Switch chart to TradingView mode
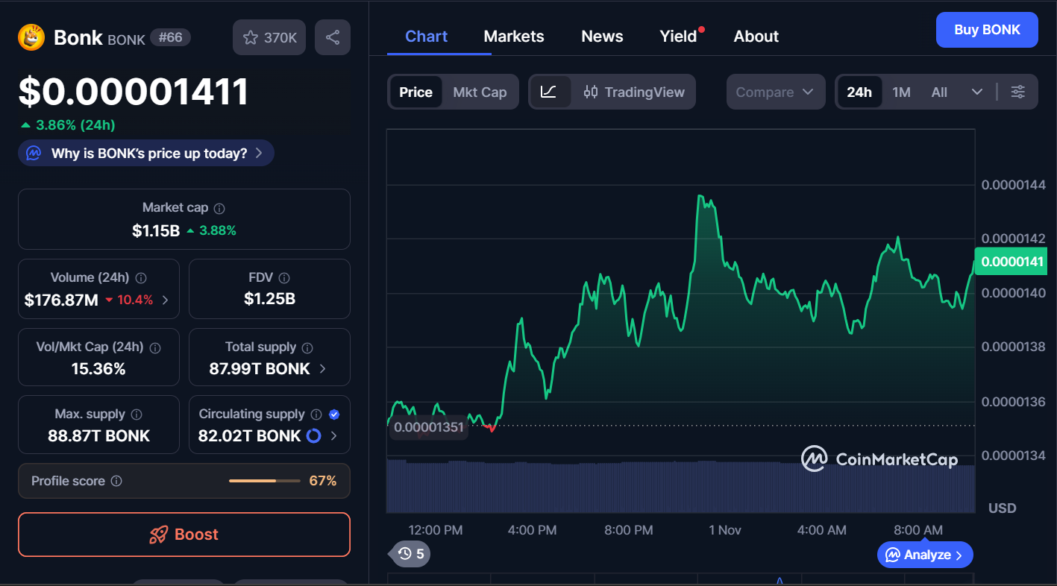This screenshot has width=1057, height=586. (x=634, y=92)
